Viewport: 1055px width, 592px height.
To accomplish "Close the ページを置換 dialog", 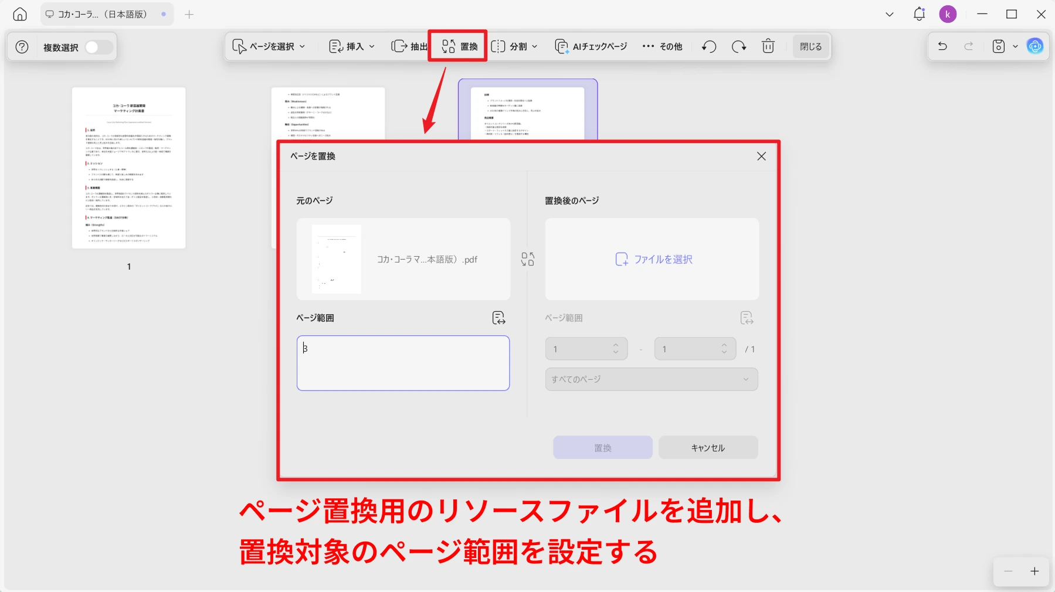I will coord(761,156).
